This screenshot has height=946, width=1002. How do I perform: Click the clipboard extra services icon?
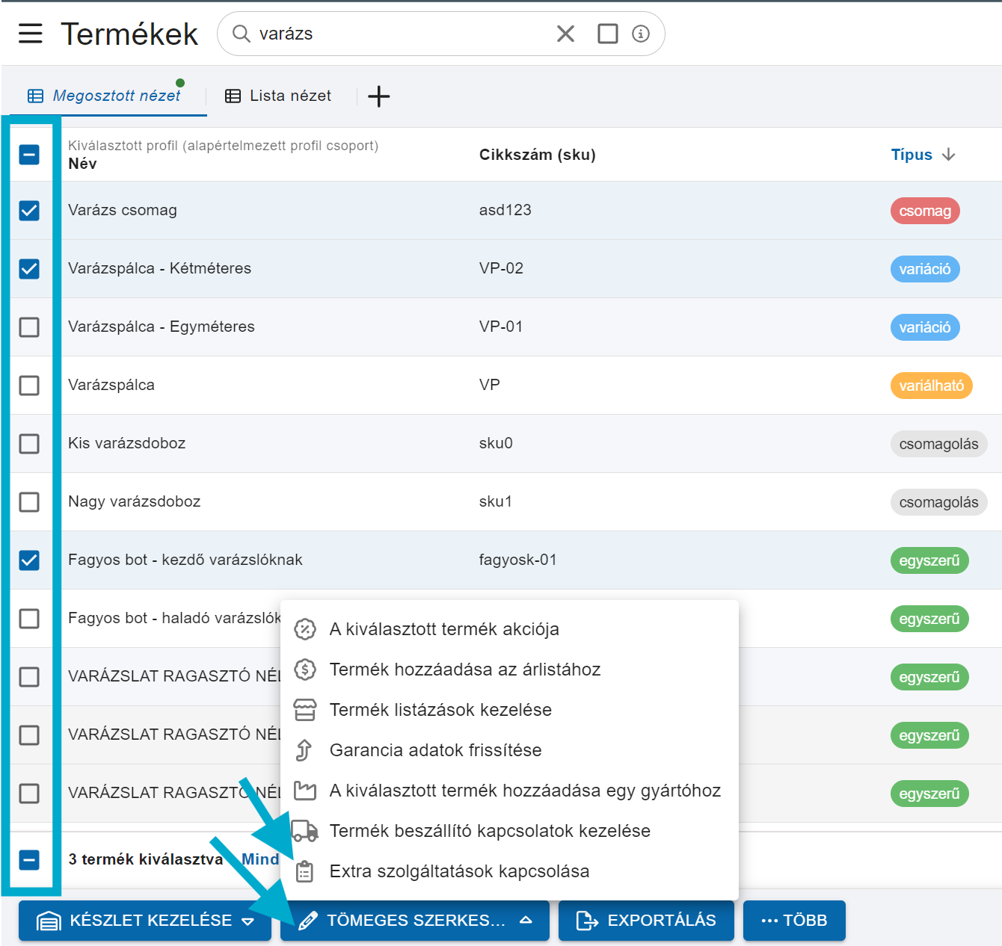click(304, 871)
